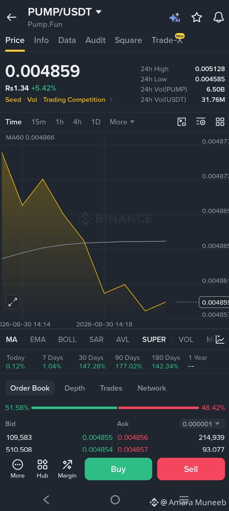The image size is (229, 511).
Task: Select the 4h chart interval
Action: coord(77,122)
